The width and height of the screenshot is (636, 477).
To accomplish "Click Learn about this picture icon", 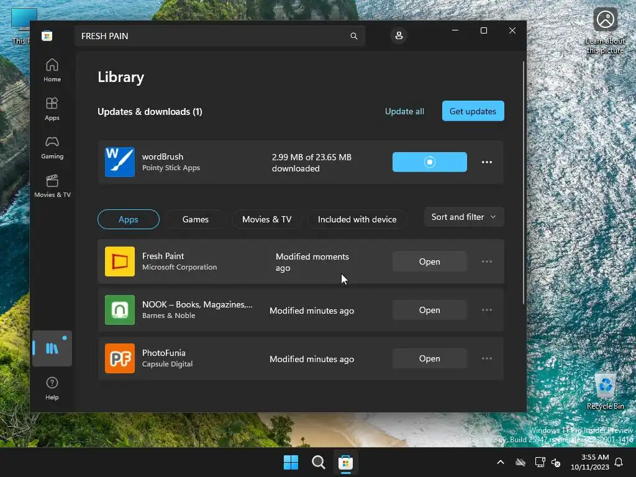I will tap(605, 30).
